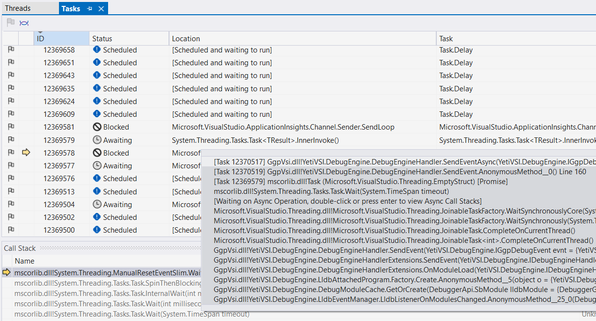This screenshot has width=596, height=321.
Task: Toggle the flag on task 12369609
Action: (x=11, y=114)
